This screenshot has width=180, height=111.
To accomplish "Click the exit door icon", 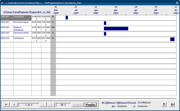I will [x=172, y=104].
